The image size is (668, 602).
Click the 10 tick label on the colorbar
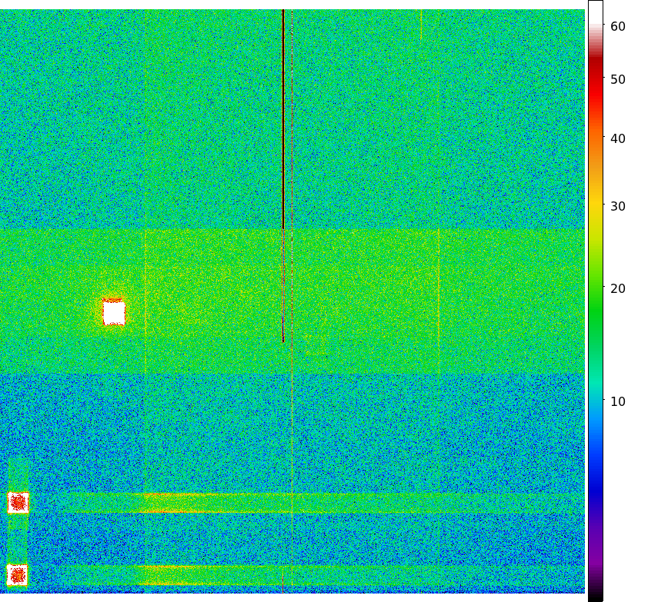pos(617,401)
